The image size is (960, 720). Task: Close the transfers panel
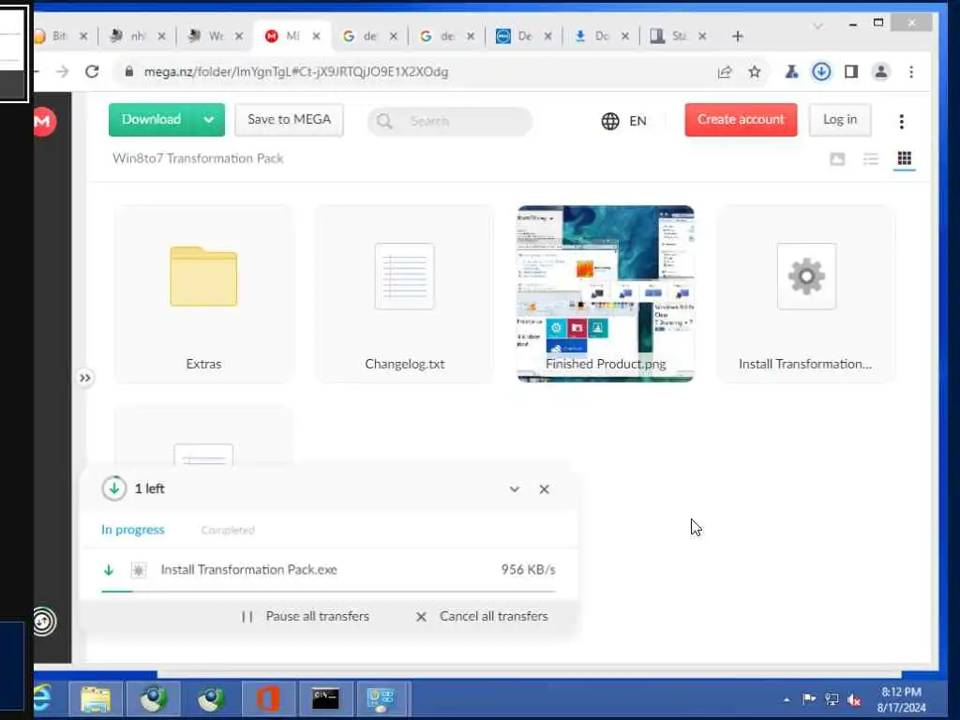click(x=545, y=489)
